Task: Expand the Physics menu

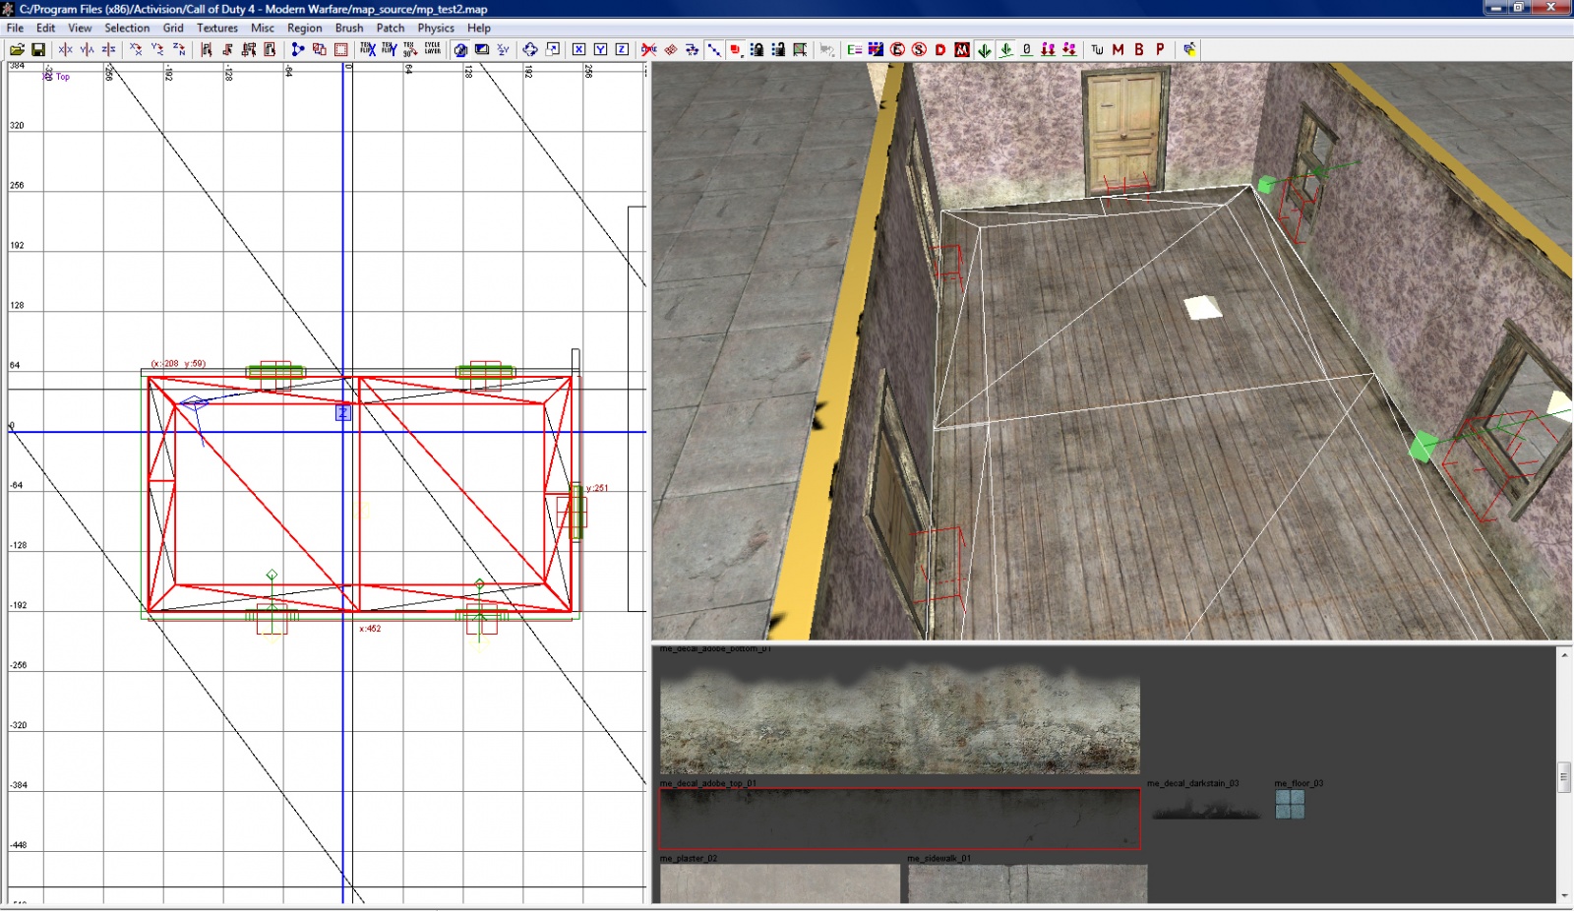Action: tap(436, 28)
